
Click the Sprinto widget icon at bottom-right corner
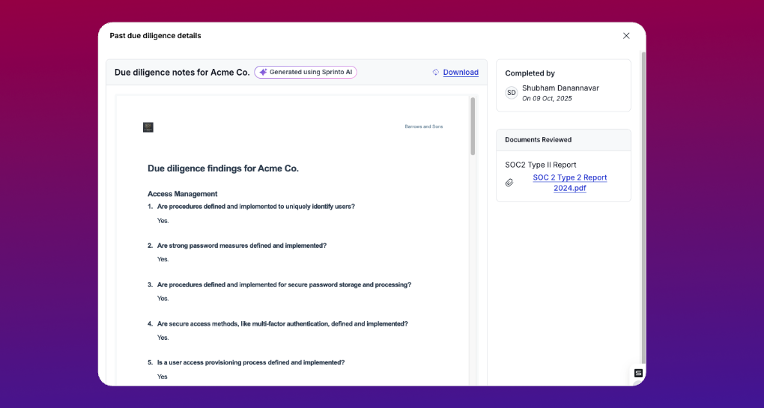(638, 373)
